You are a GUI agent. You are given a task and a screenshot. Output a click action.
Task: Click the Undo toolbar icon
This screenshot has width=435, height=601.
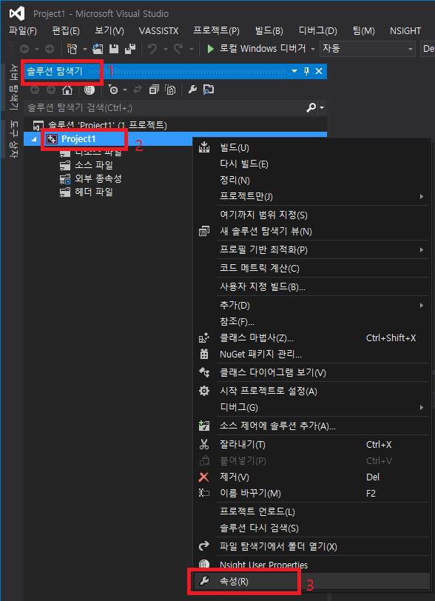pos(152,49)
